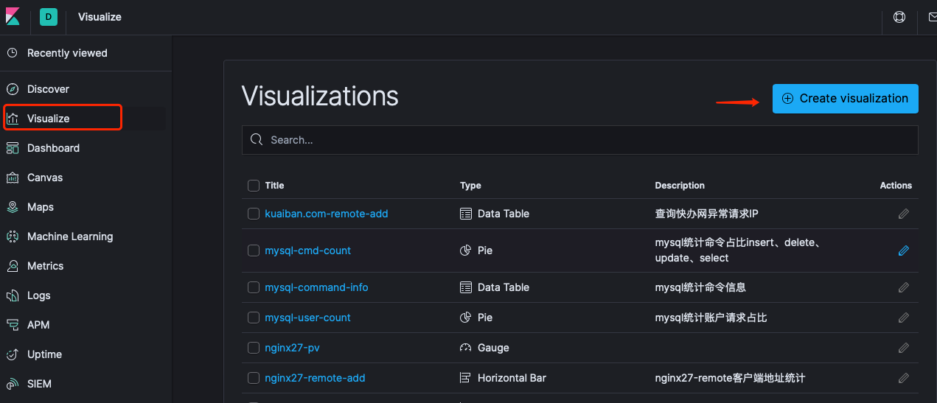Image resolution: width=937 pixels, height=403 pixels.
Task: Select the mysql-user-count checkbox
Action: click(x=254, y=318)
